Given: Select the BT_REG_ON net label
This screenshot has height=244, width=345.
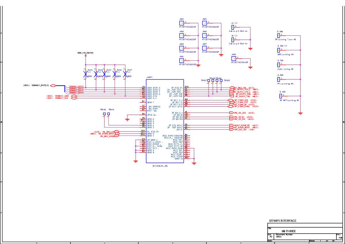Looking at the screenshot, I should click(240, 87).
